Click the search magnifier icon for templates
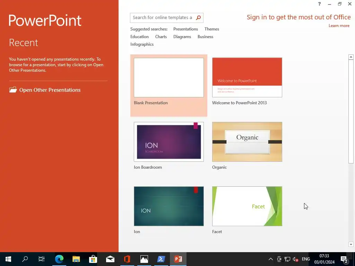 [198, 18]
